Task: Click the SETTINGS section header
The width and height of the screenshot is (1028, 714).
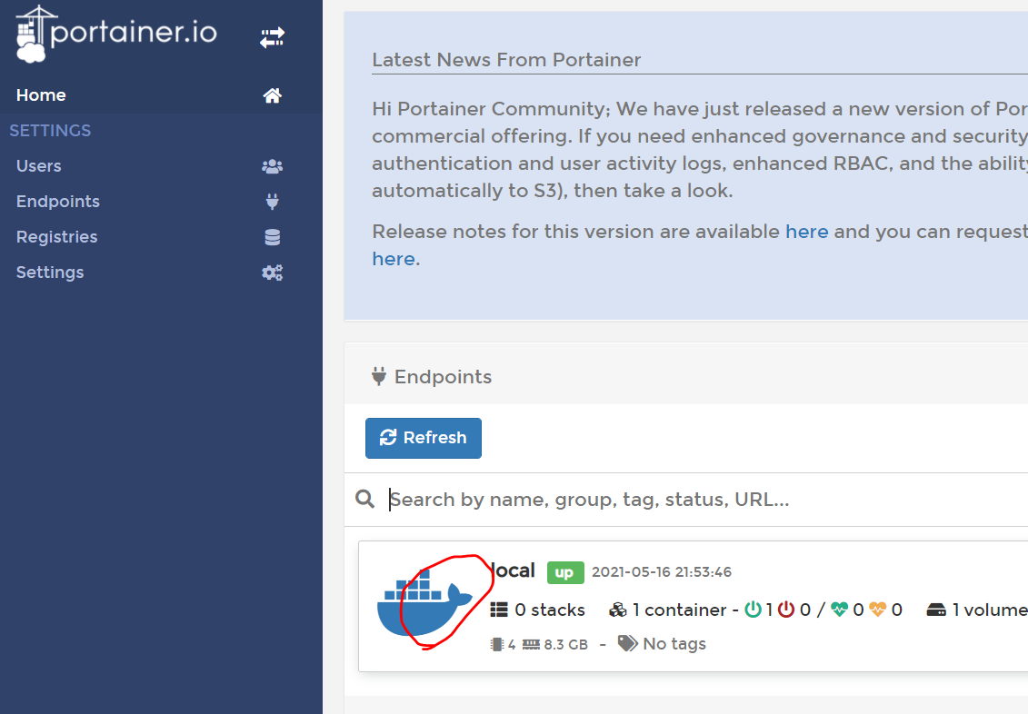Action: [x=51, y=131]
